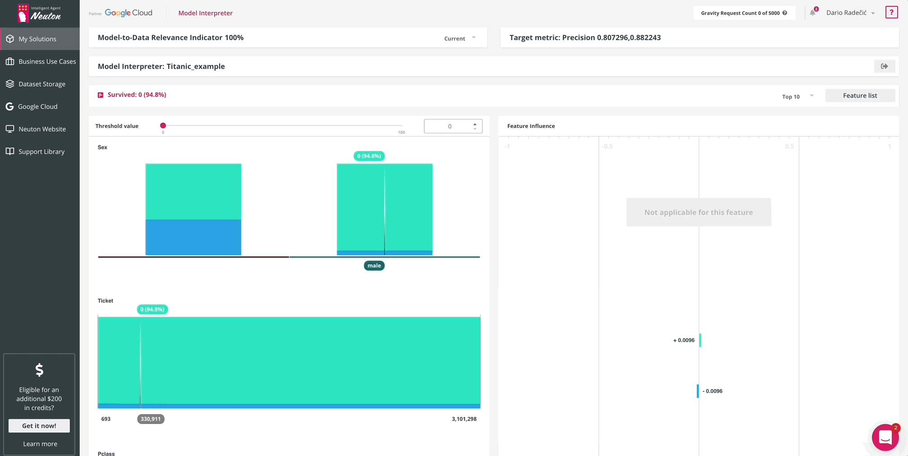Click the help question mark button
This screenshot has height=456, width=908.
[891, 12]
